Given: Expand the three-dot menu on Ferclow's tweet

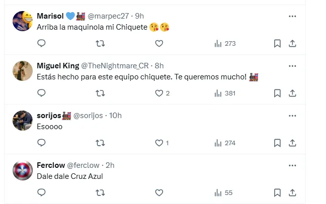Looking at the screenshot, I should [x=292, y=165].
